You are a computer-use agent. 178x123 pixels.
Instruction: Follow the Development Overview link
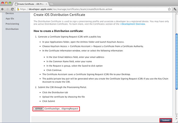pyautogui.click(x=132, y=24)
